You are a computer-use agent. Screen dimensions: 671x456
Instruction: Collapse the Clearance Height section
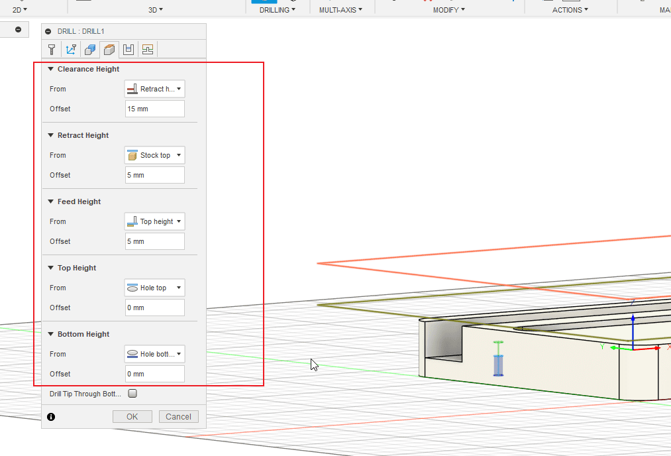tap(50, 69)
